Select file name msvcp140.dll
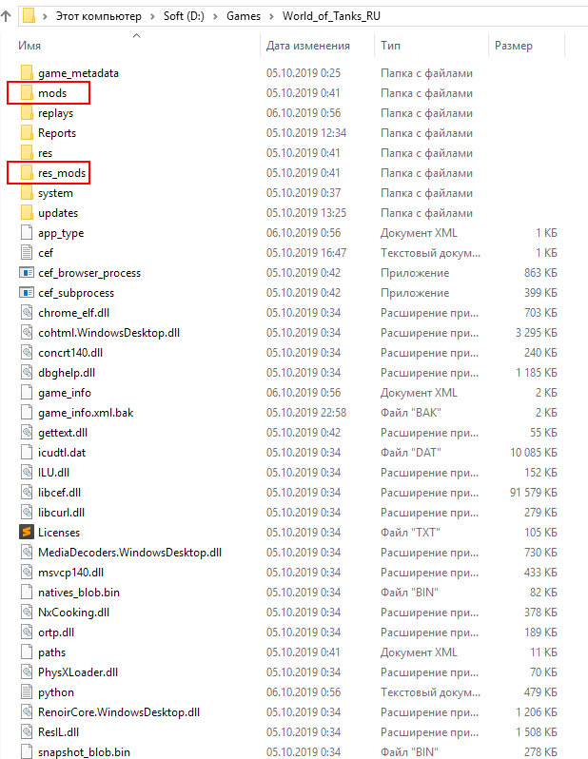The height and width of the screenshot is (759, 588). tap(71, 573)
